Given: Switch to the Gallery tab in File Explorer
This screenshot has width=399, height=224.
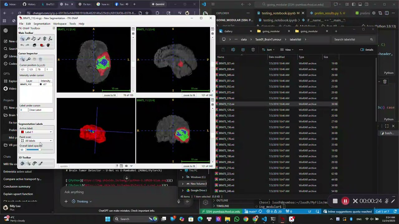Looking at the screenshot, I should [235, 31].
